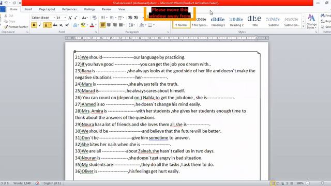Toggle Italic formatting
This screenshot has height=186, width=331.
[x=40, y=25]
